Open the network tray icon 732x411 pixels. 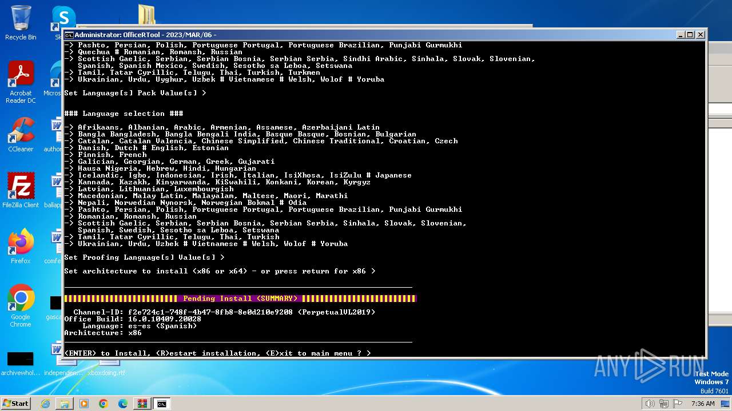tap(663, 404)
